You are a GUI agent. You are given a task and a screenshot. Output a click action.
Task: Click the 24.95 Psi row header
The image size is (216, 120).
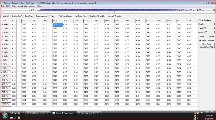pyautogui.click(x=6, y=25)
